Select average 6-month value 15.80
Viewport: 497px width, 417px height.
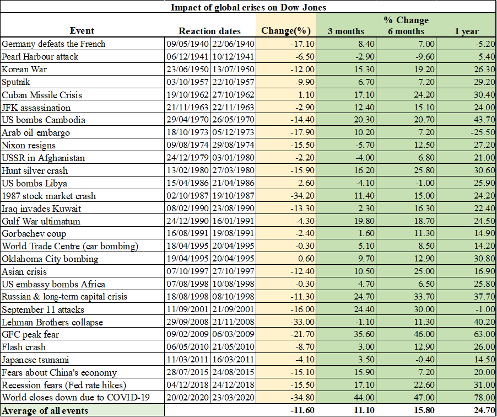click(x=424, y=410)
